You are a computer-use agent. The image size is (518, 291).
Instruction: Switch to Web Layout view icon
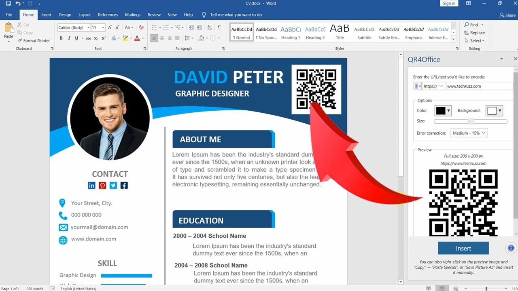(456, 289)
